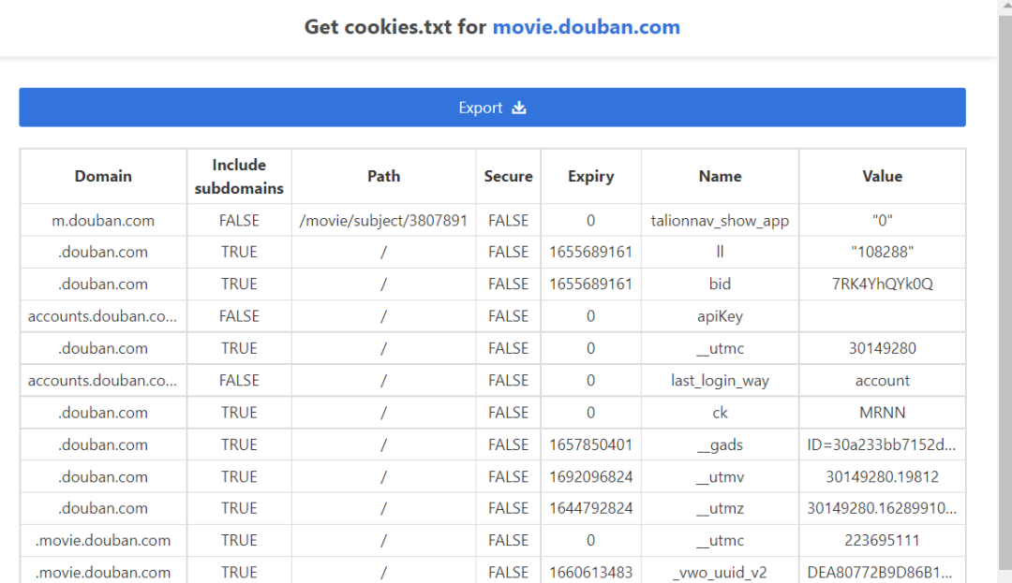Image resolution: width=1012 pixels, height=583 pixels.
Task: Click the TRUE subdomains cell in __gads row
Action: [x=240, y=445]
